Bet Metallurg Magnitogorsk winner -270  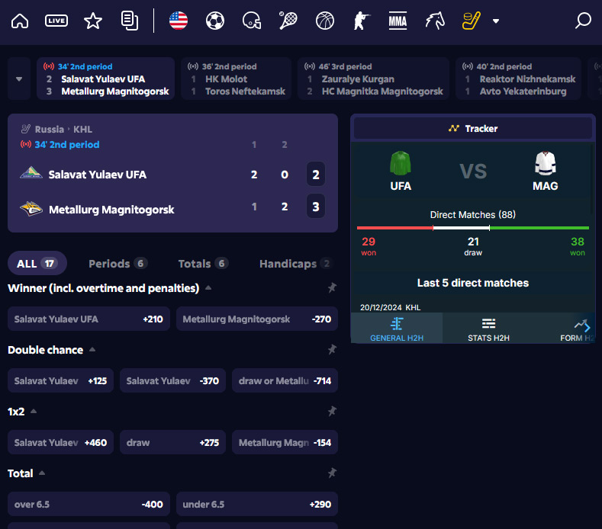tap(257, 319)
